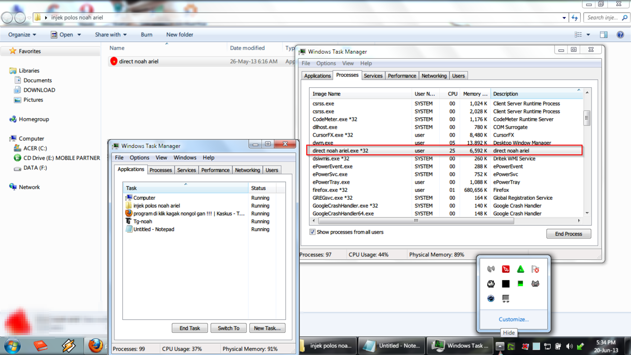Click End Task in front Task Manager
Image resolution: width=631 pixels, height=355 pixels.
click(x=190, y=328)
